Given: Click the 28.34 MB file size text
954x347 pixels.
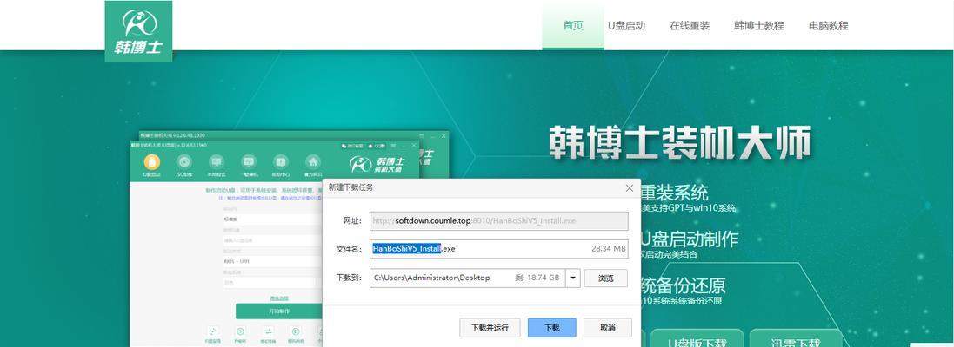Looking at the screenshot, I should tap(609, 249).
